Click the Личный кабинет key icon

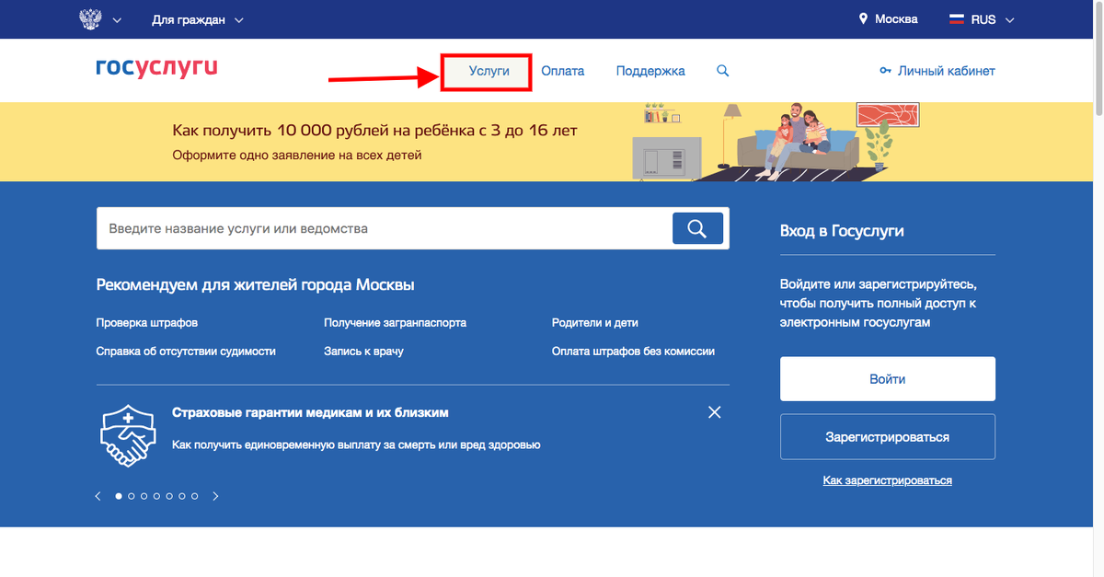(x=885, y=70)
